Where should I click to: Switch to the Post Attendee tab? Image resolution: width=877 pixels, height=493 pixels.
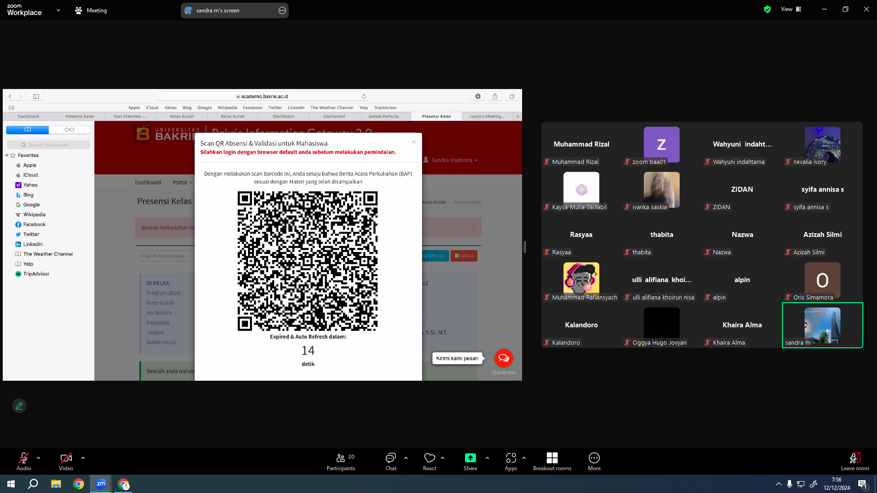130,116
